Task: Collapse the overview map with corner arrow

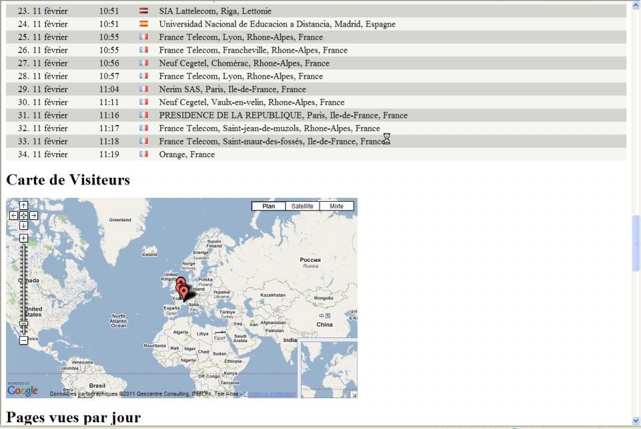Action: (354, 395)
